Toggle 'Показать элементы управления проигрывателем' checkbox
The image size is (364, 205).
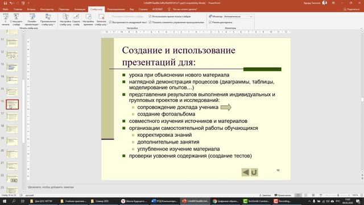click(150, 22)
